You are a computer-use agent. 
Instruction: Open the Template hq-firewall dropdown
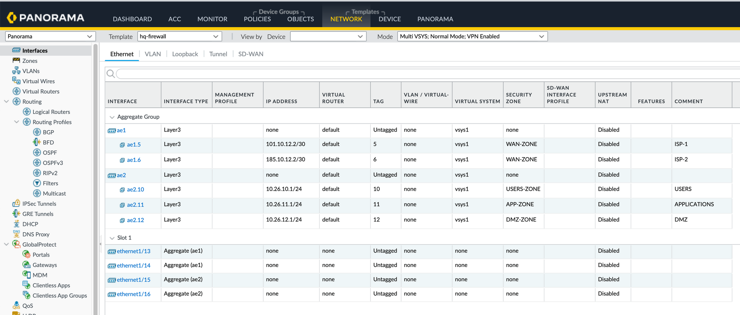[x=179, y=36]
